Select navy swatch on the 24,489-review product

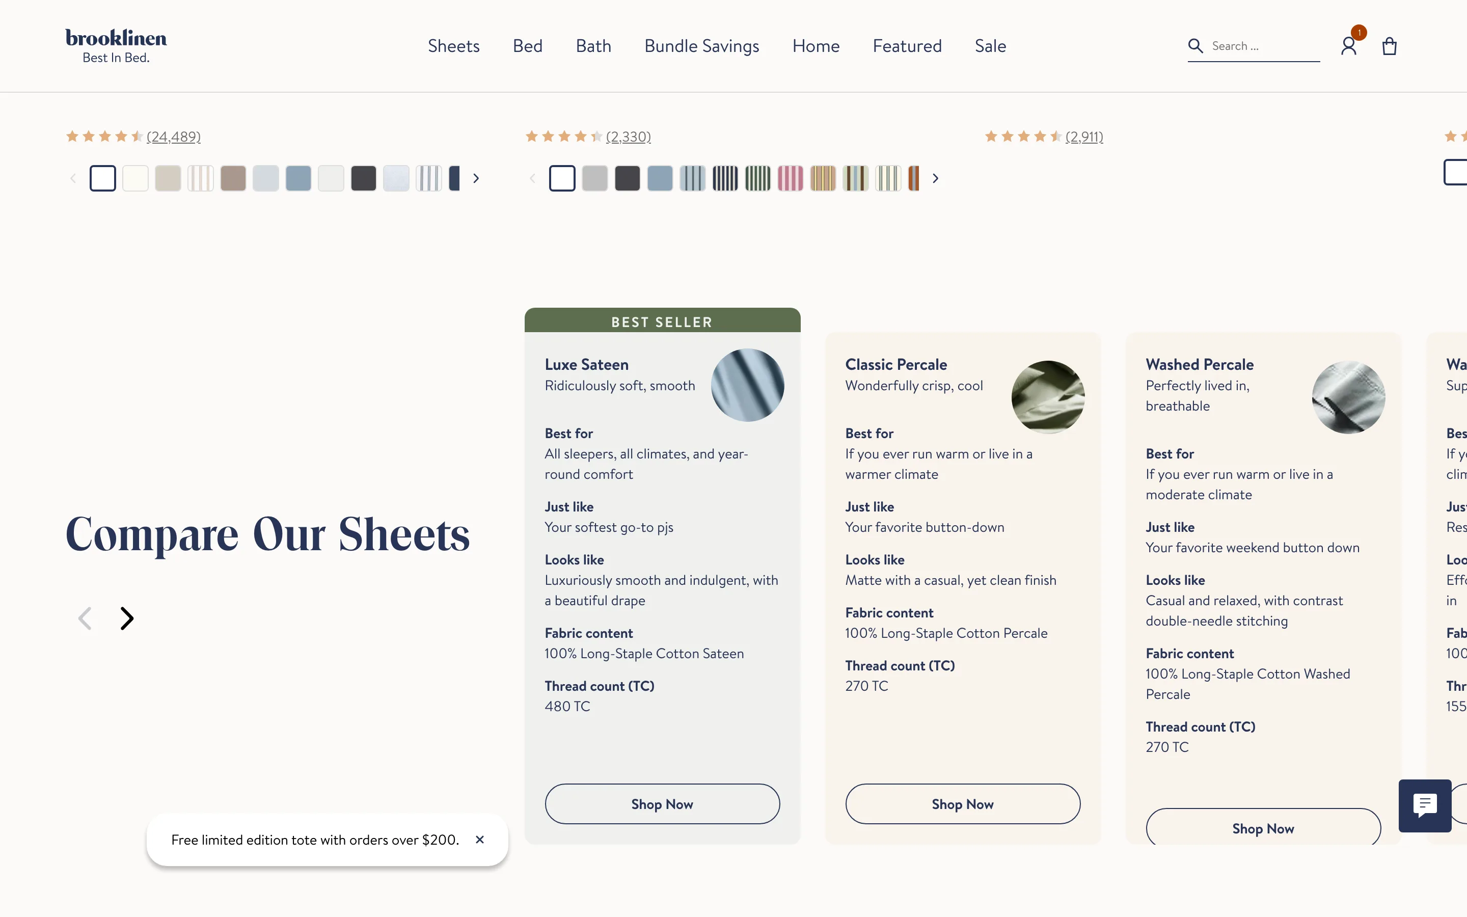click(x=455, y=178)
